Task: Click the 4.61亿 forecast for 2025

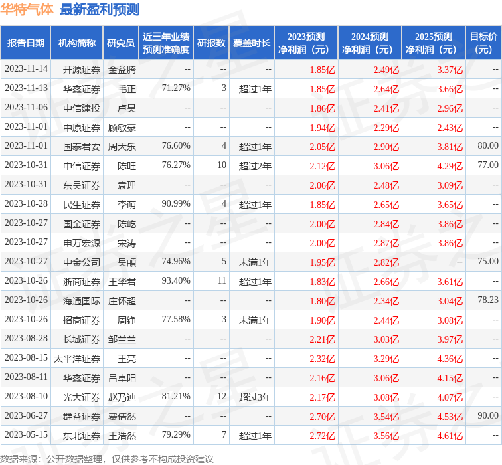Action: tap(450, 436)
